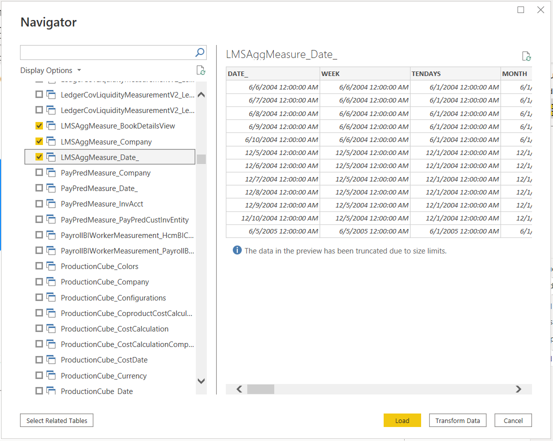Click the search magnifier icon
This screenshot has height=441, width=553.
tap(199, 52)
